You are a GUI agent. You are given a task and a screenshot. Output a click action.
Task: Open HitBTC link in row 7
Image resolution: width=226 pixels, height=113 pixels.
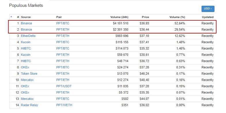tap(26, 61)
